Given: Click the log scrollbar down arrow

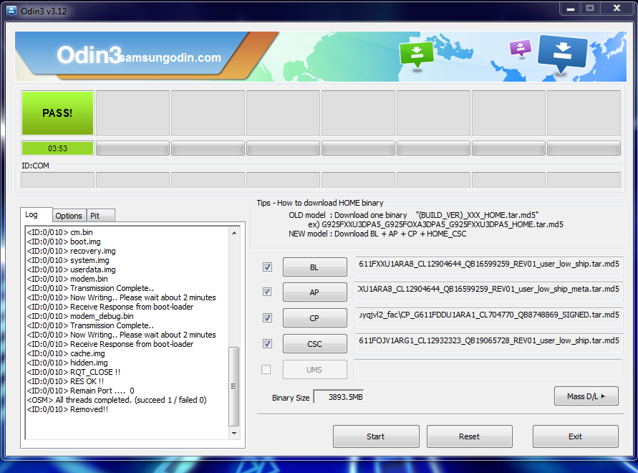Looking at the screenshot, I should coord(234,433).
